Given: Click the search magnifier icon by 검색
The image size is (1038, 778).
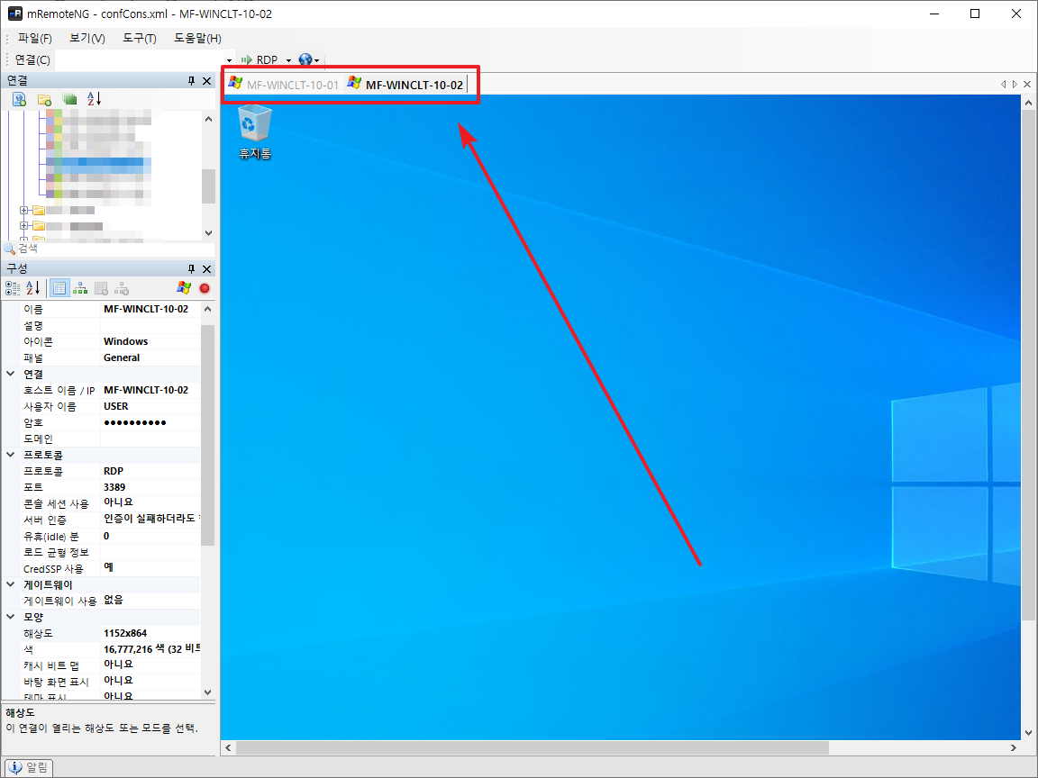Looking at the screenshot, I should (x=10, y=249).
